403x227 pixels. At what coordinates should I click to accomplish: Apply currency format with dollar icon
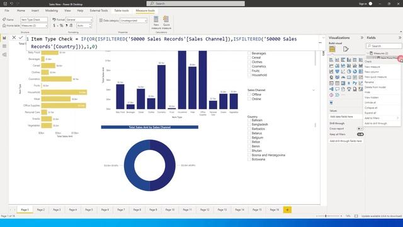click(54, 25)
